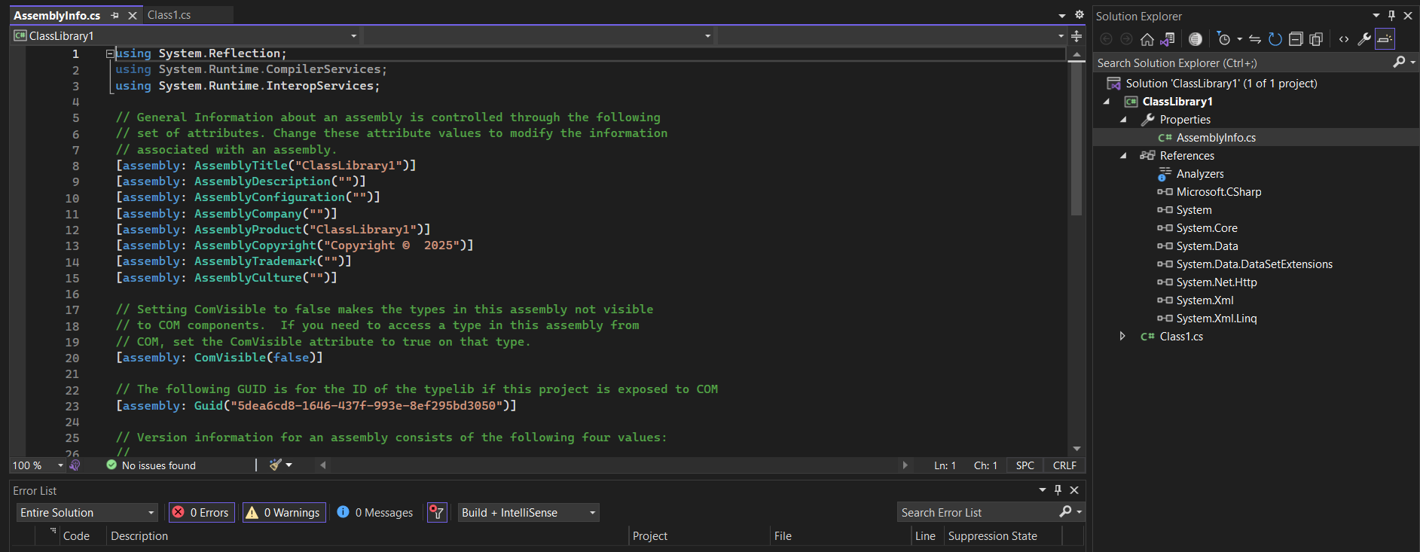The height and width of the screenshot is (552, 1420).
Task: Switch to the Class1.cs tab
Action: pos(169,15)
